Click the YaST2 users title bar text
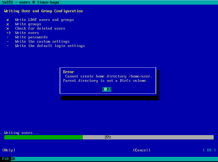This screenshot has width=218, height=162. coord(31,2)
